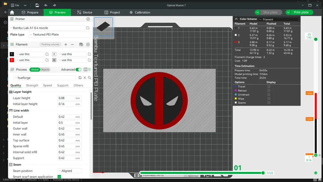Click the redo arrow

coord(54,6)
